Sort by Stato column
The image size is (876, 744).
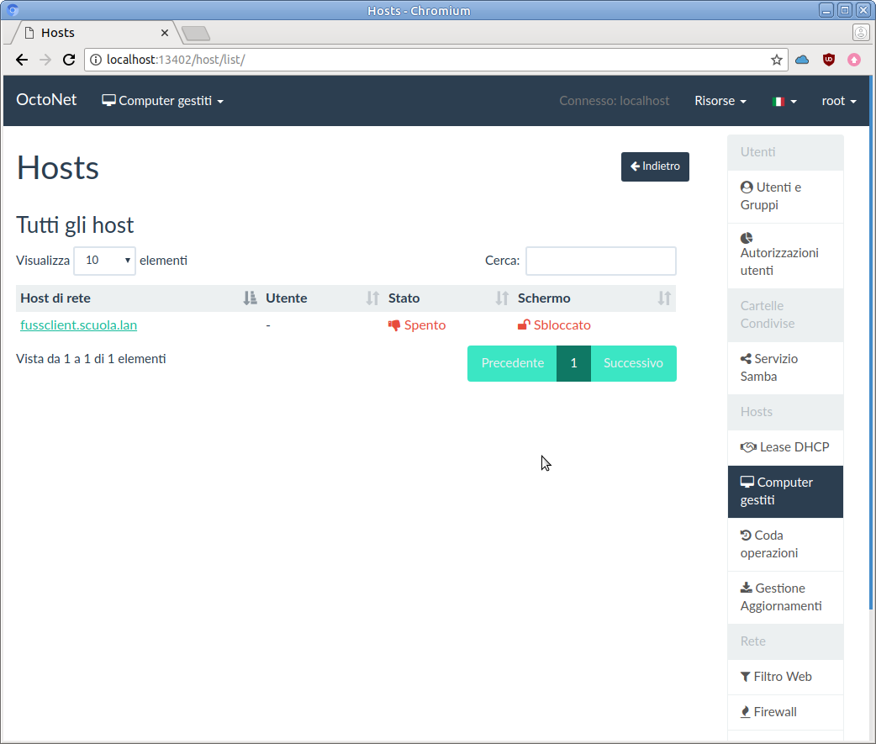click(449, 298)
